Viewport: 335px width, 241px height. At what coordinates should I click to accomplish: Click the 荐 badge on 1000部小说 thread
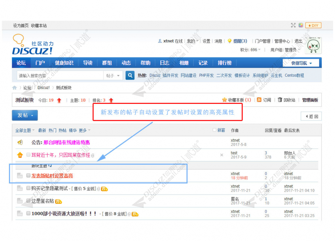pyautogui.click(x=135, y=214)
